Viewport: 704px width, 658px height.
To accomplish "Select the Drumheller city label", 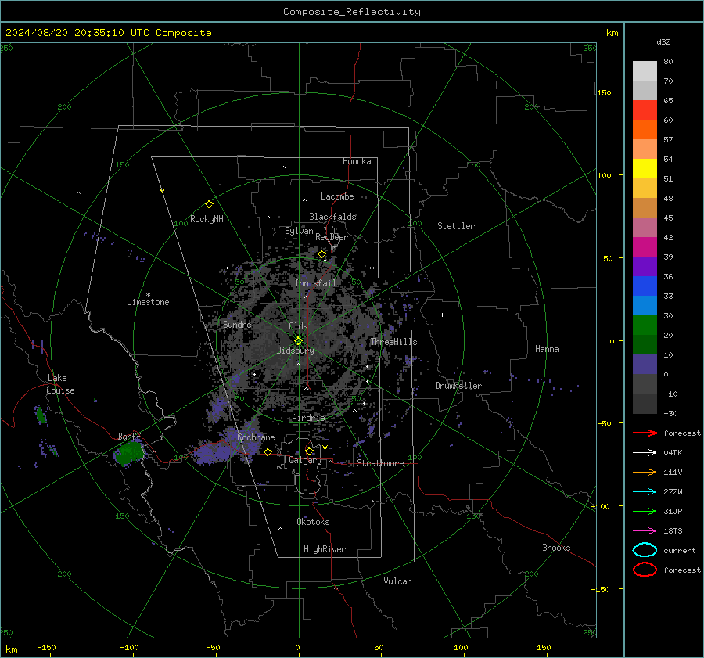I will (458, 386).
